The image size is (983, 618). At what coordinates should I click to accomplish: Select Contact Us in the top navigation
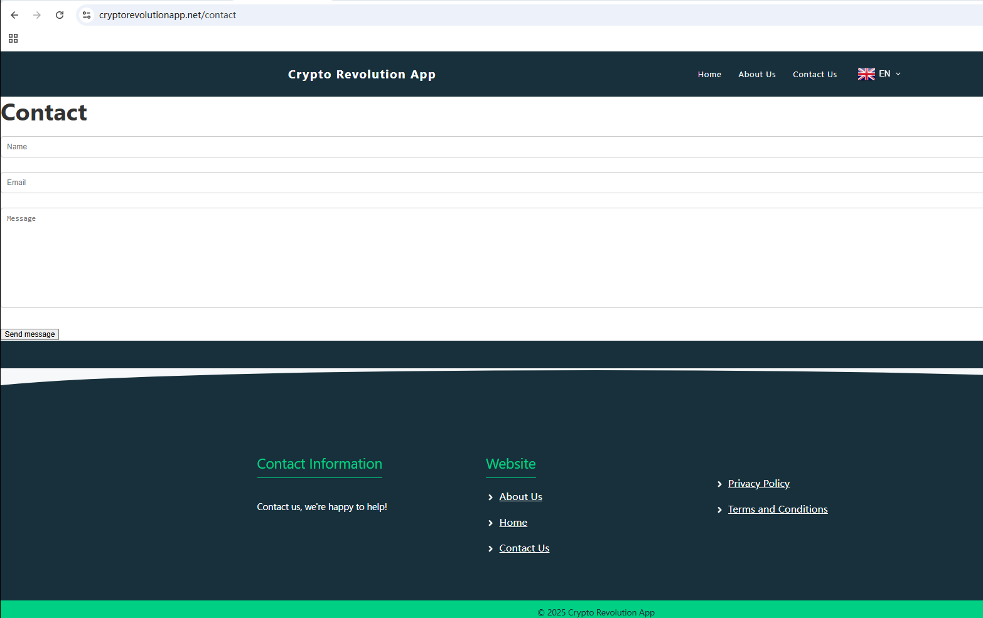point(814,74)
